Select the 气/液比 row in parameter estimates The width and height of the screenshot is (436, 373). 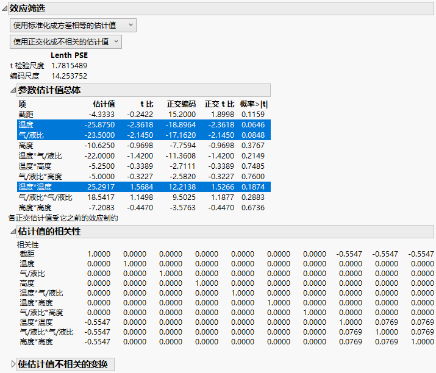144,135
